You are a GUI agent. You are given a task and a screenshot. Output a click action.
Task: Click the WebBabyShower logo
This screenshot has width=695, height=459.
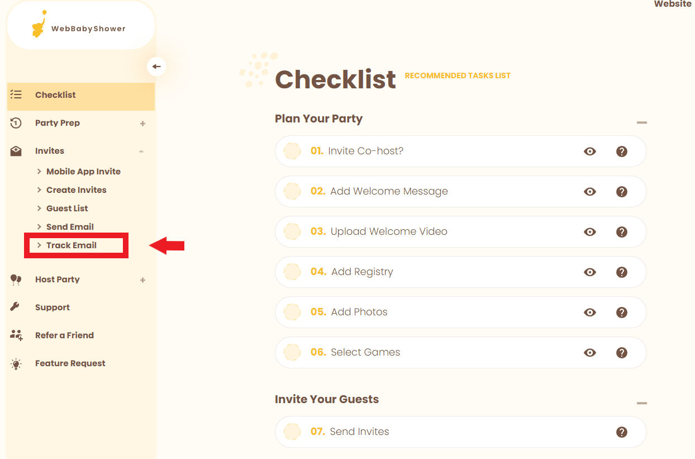(79, 27)
